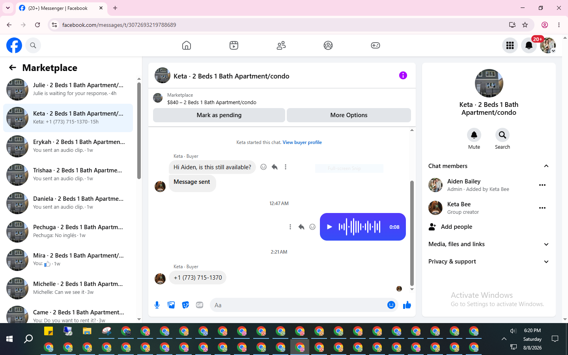Send a thumbs-up like
Screen dimensions: 568x355
click(407, 305)
